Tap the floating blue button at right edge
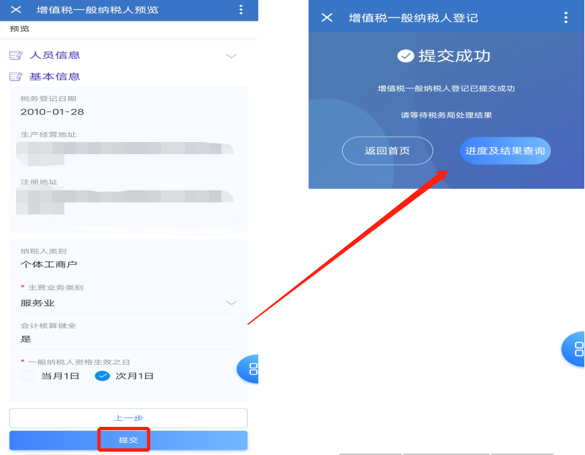The height and width of the screenshot is (455, 585). click(x=574, y=349)
